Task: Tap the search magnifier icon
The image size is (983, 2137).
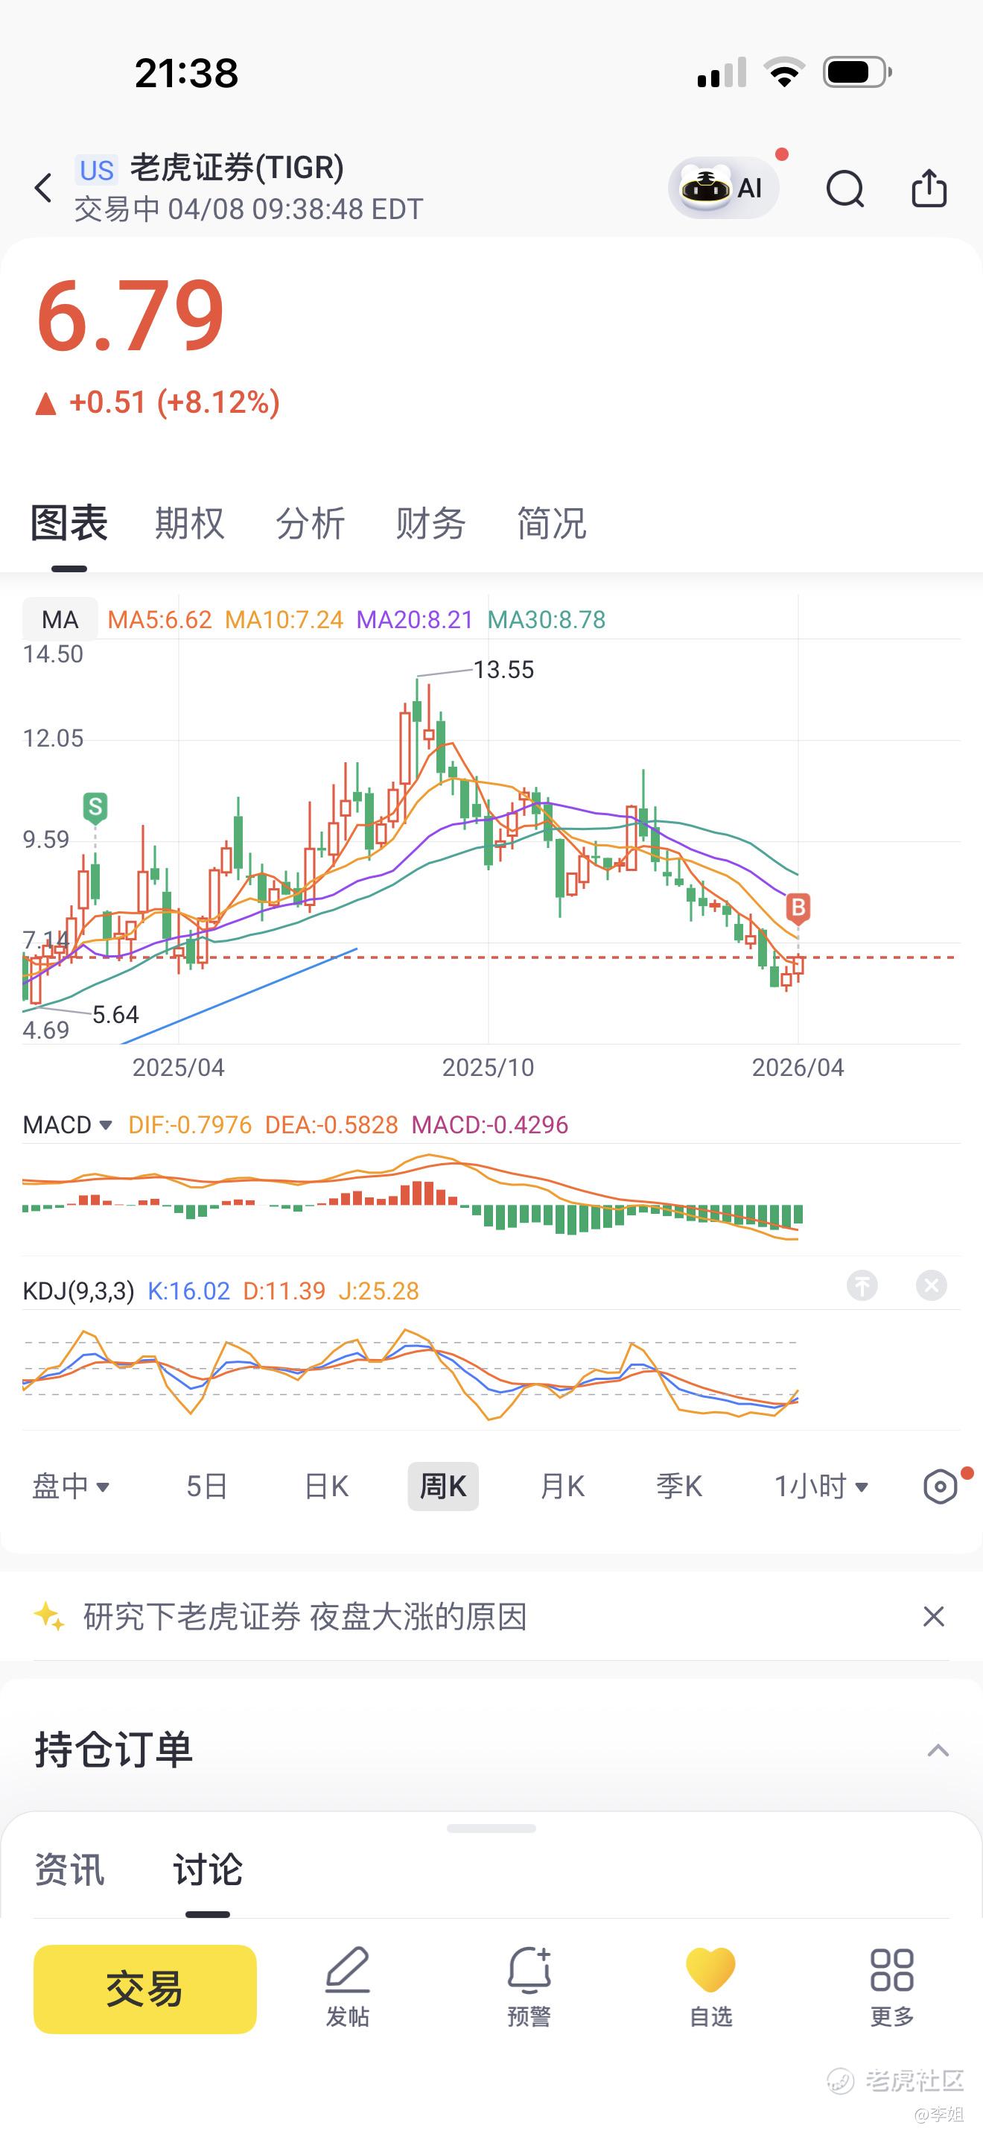Action: [845, 189]
